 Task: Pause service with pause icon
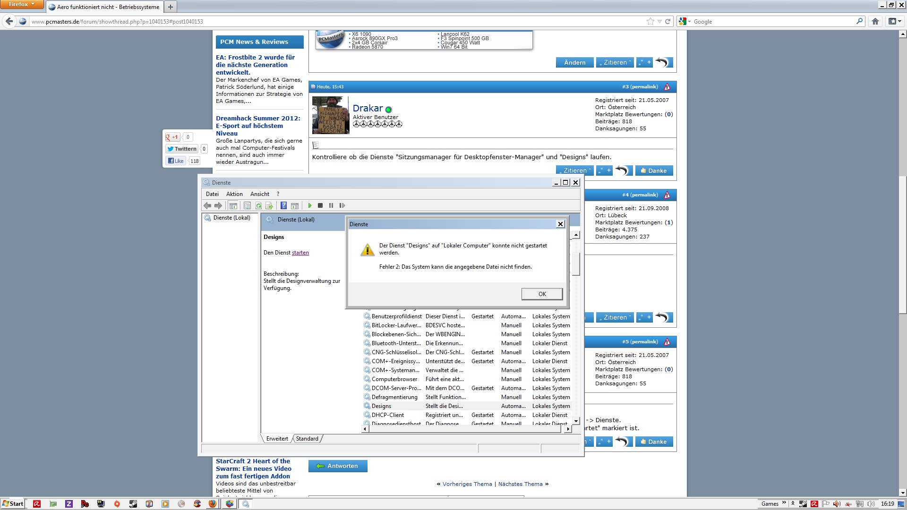(x=331, y=205)
